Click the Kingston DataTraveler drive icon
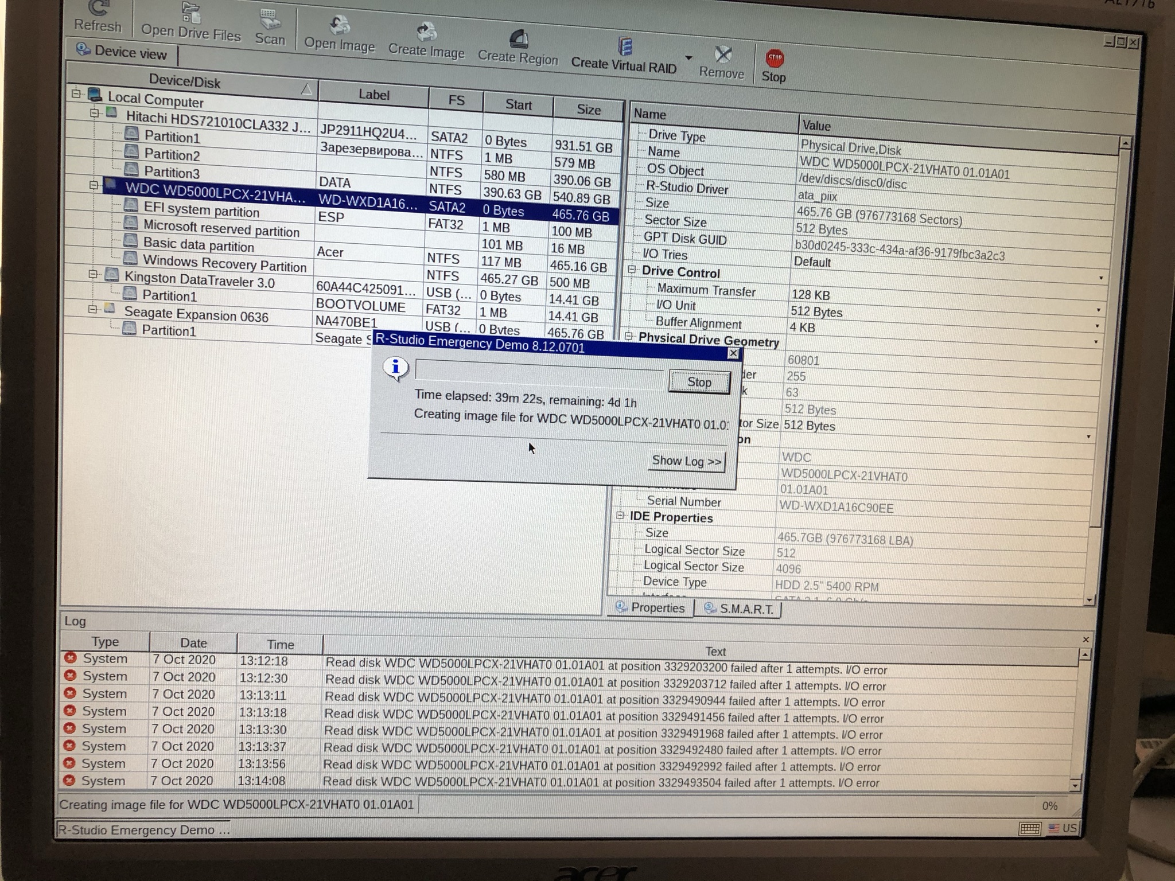The height and width of the screenshot is (881, 1175). pos(111,275)
